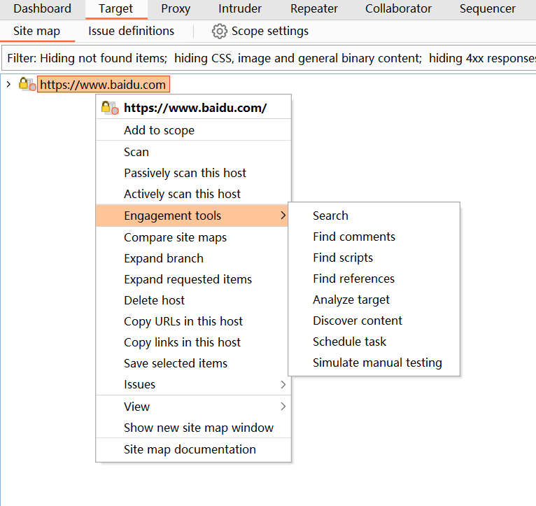This screenshot has height=506, width=536.
Task: Choose Add to scope from context menu
Action: coord(159,130)
